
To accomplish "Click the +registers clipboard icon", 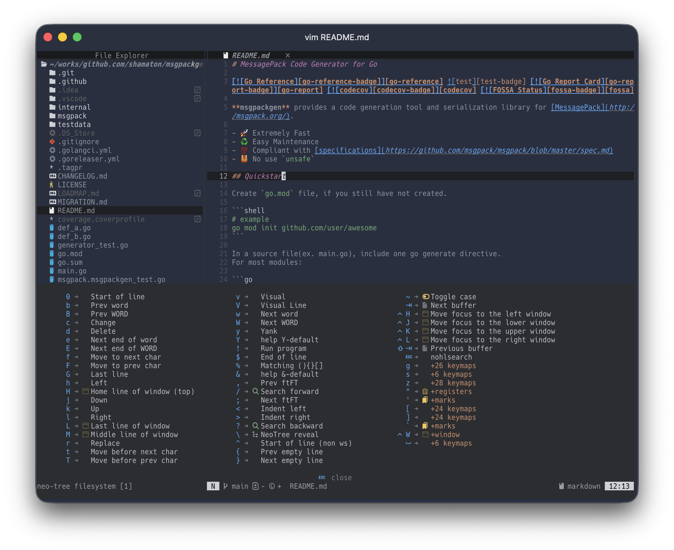I will point(425,391).
